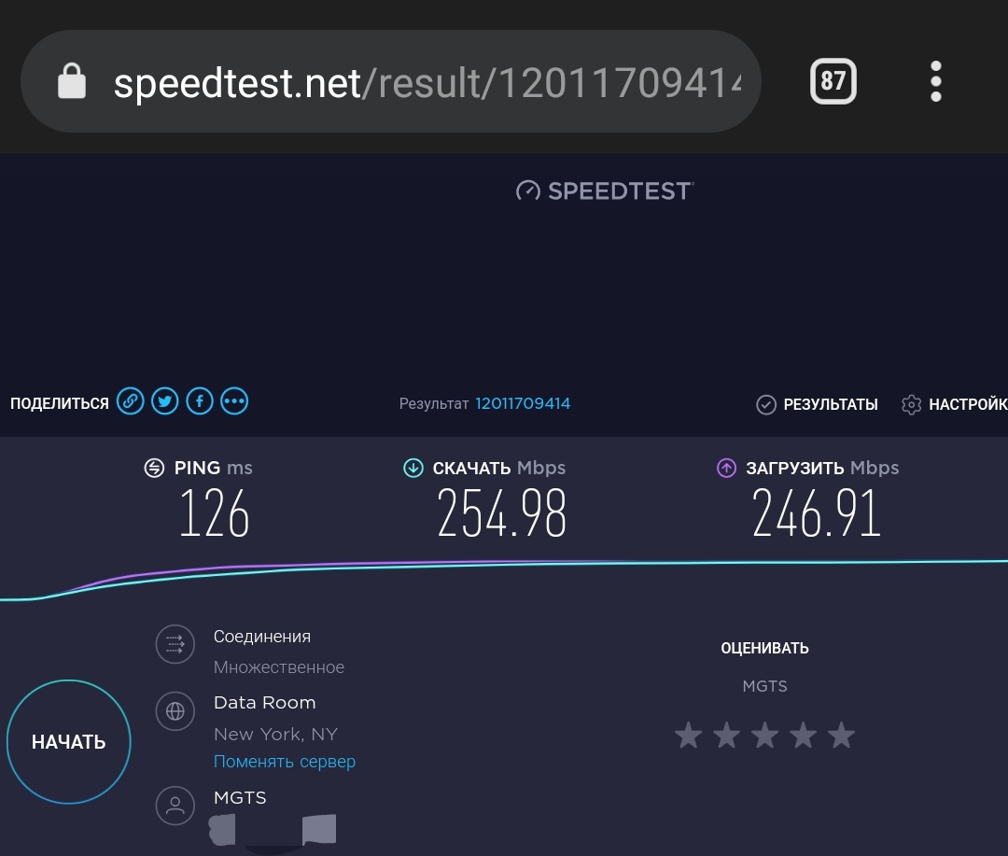Rate MGTS five stars
Viewport: 1008px width, 856px height.
point(841,736)
